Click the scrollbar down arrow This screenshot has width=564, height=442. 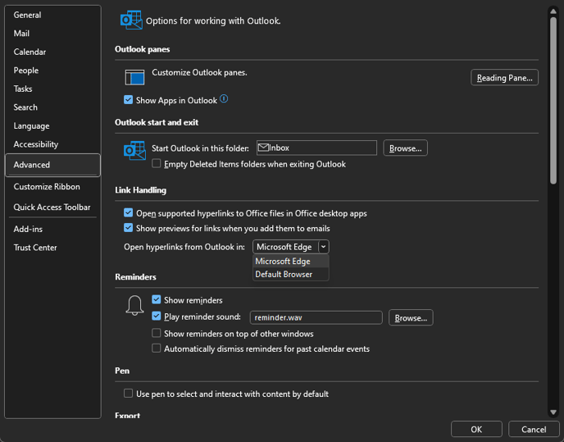pos(553,412)
